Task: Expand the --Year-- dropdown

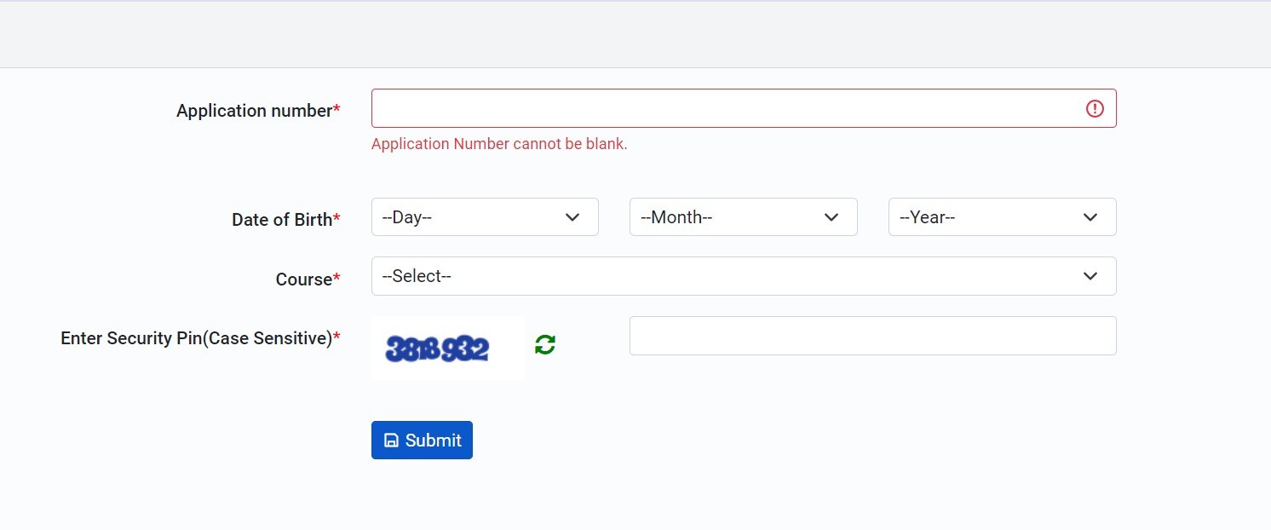Action: tap(1001, 217)
